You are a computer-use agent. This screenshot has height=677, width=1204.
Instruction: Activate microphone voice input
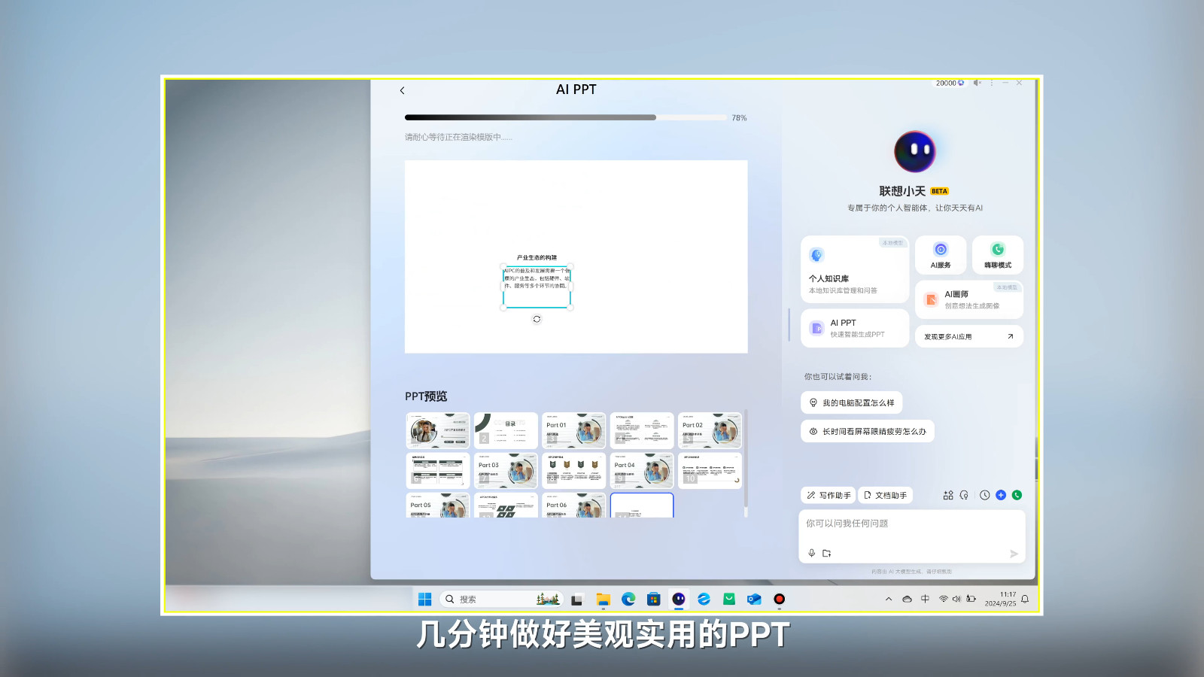tap(811, 553)
